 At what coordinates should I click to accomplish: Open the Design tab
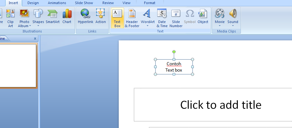tap(33, 3)
